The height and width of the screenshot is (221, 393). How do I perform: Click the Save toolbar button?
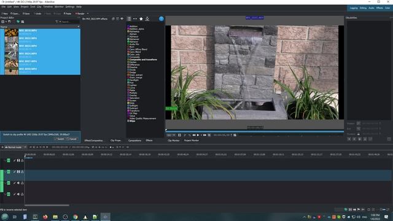click(26, 14)
